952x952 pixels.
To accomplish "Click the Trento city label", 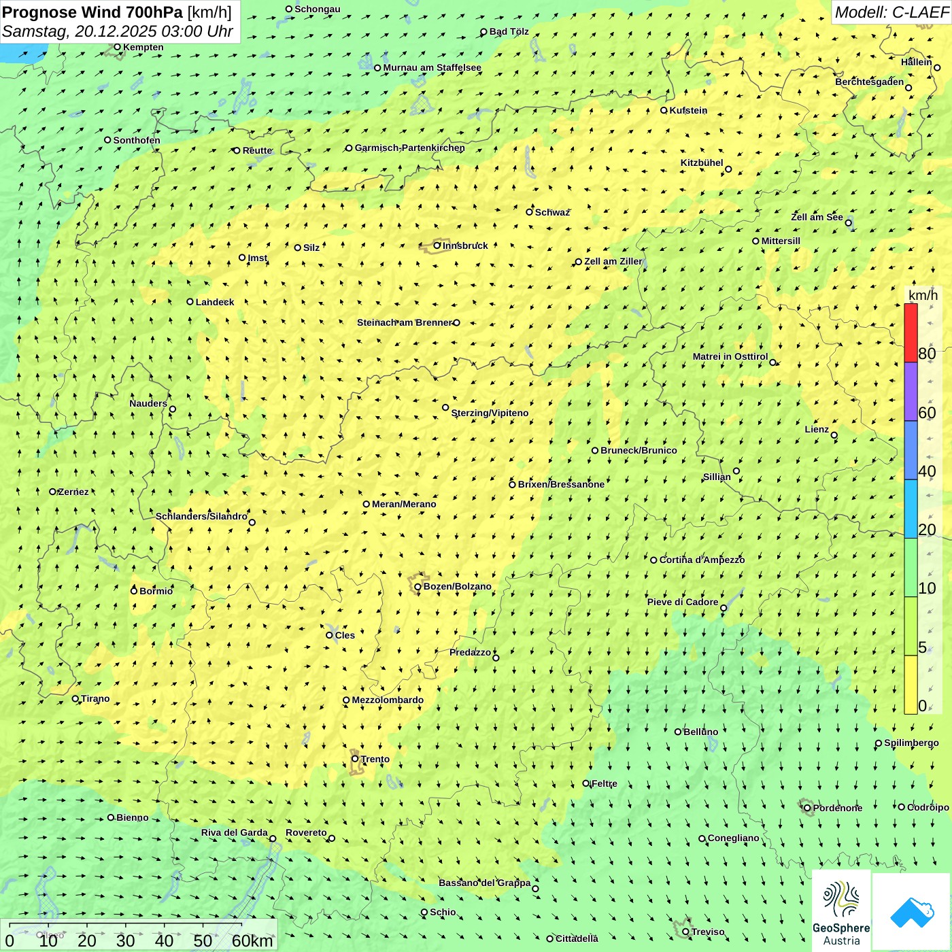I will coord(375,759).
